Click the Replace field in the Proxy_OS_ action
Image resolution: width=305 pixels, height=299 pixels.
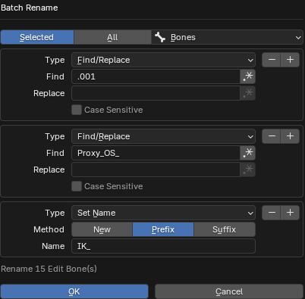[x=156, y=170]
